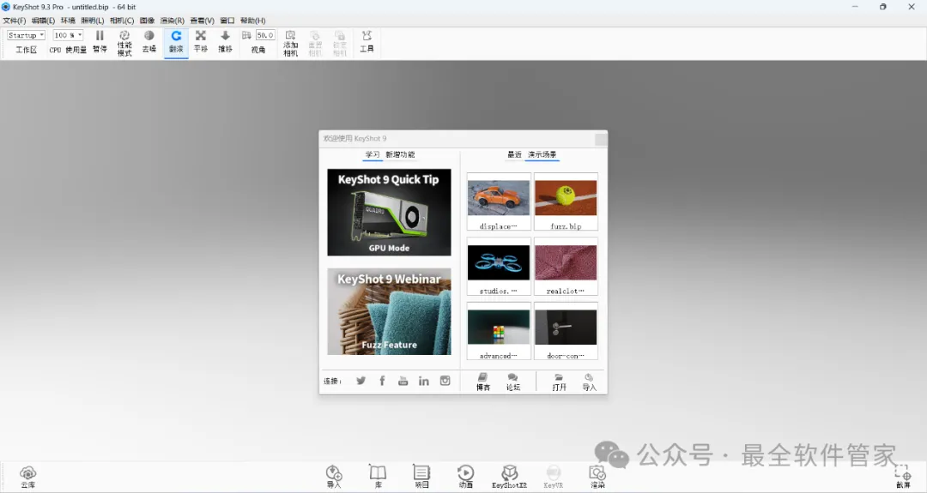Open the 云库 cloud library icon
The width and height of the screenshot is (927, 493).
27,477
